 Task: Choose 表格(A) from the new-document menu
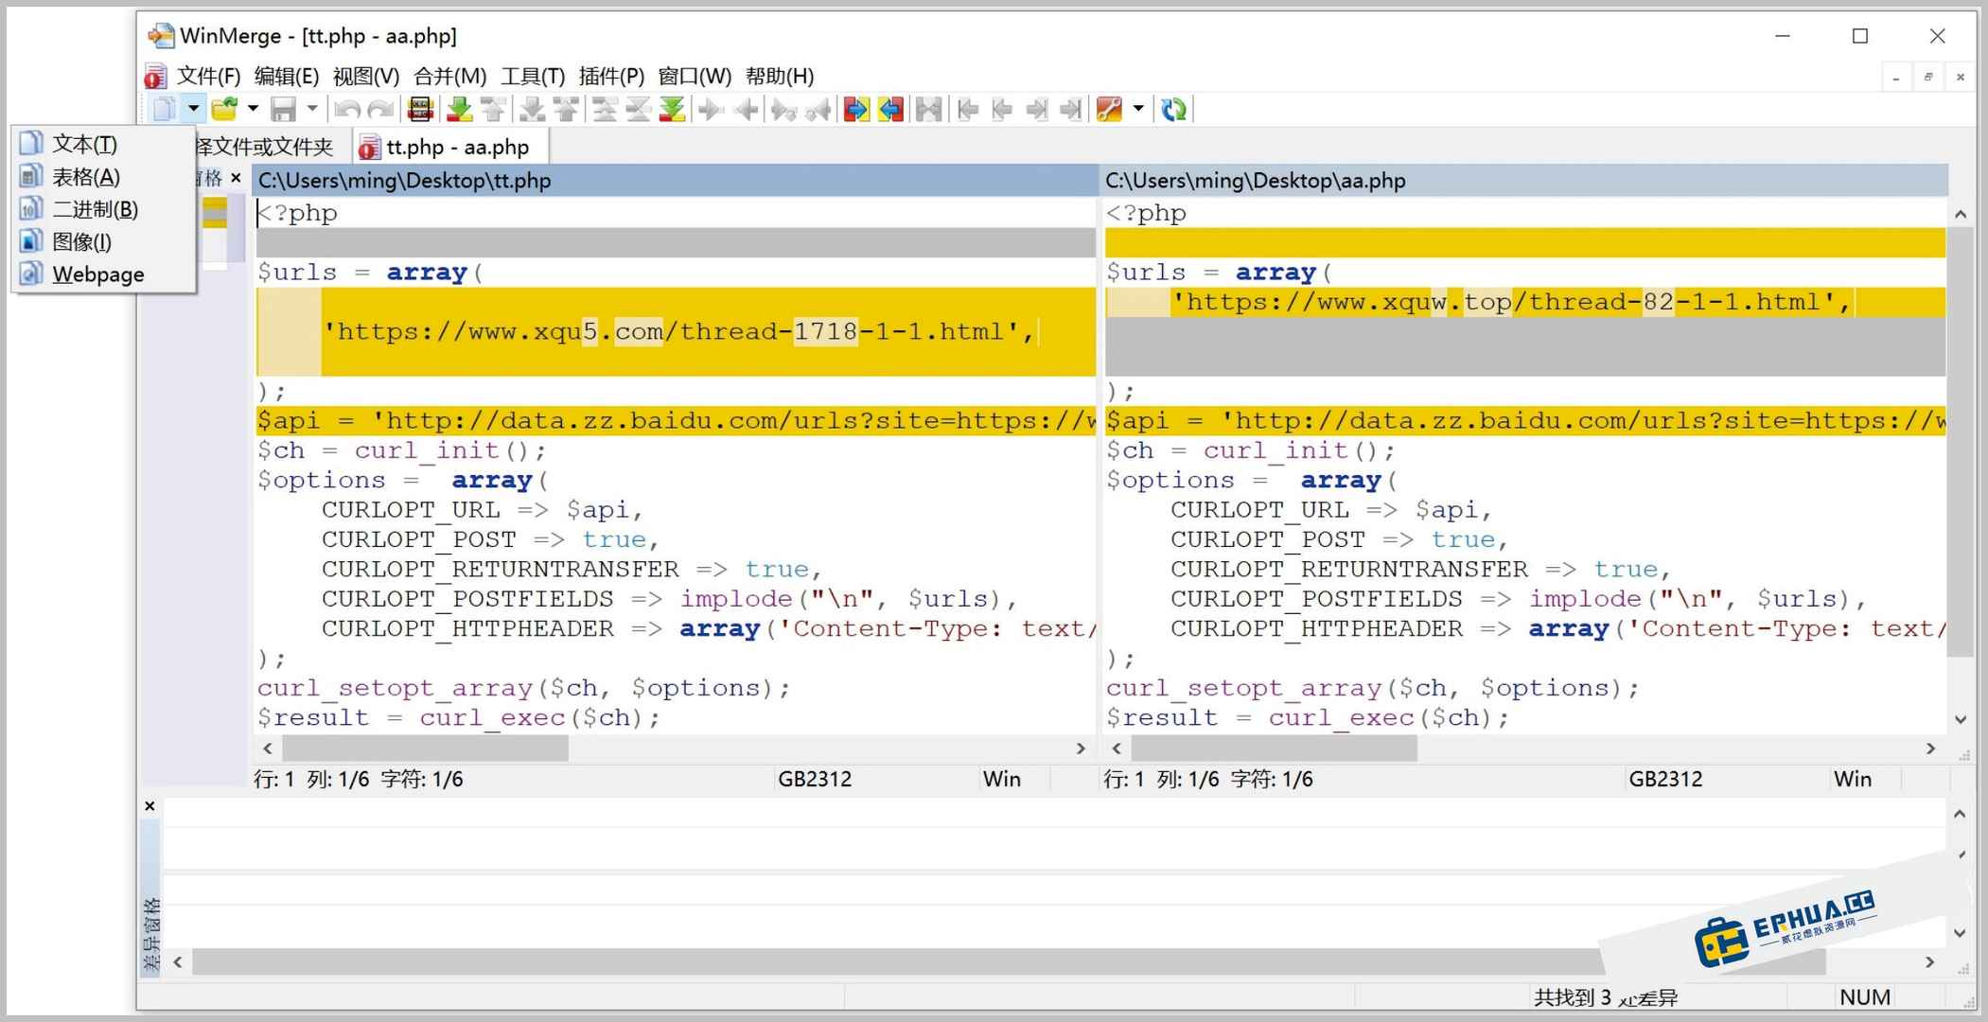pyautogui.click(x=103, y=177)
